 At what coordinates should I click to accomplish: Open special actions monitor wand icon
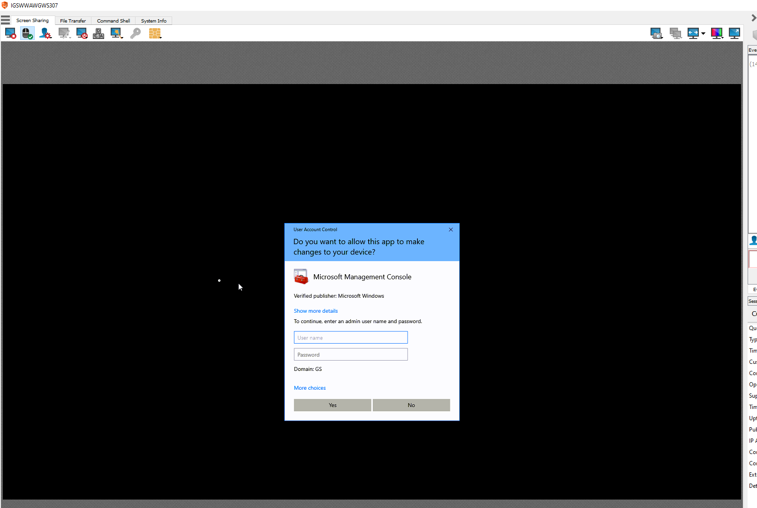[x=116, y=33]
